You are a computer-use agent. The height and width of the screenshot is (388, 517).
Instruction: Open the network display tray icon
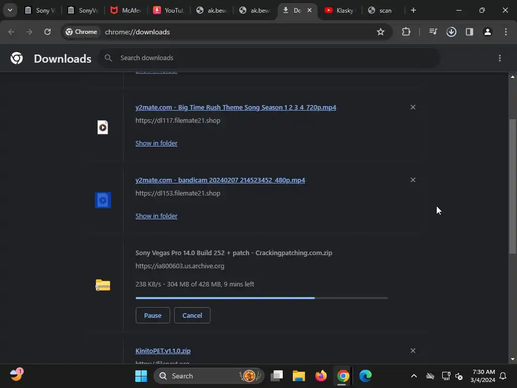tap(446, 376)
